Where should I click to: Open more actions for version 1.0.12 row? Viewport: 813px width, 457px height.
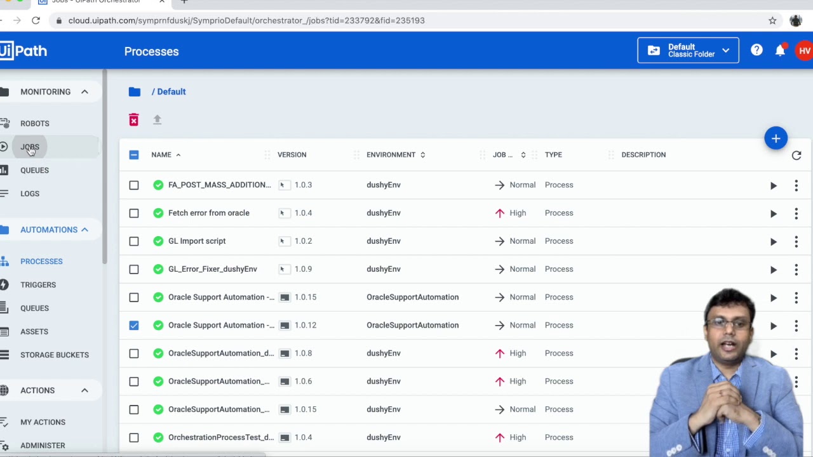click(x=796, y=325)
